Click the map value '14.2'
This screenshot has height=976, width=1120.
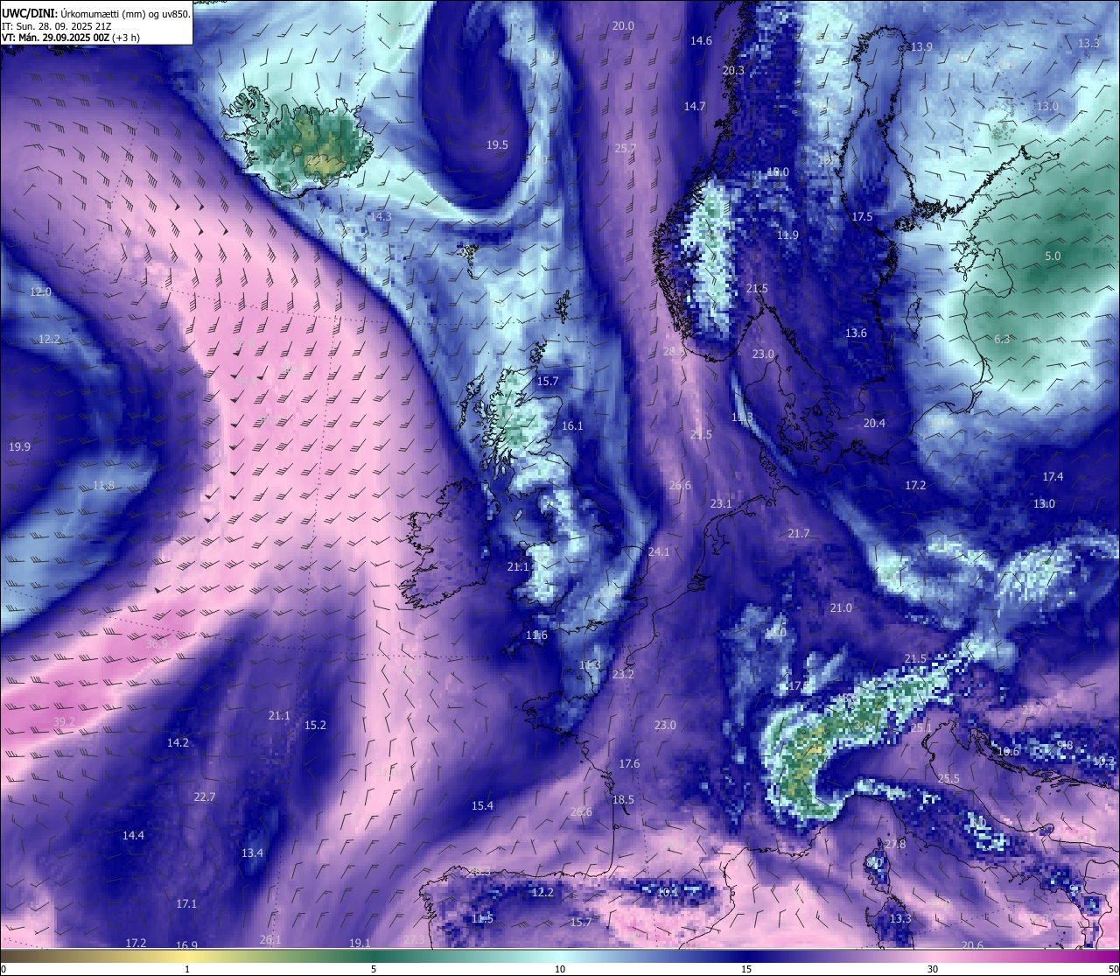178,743
